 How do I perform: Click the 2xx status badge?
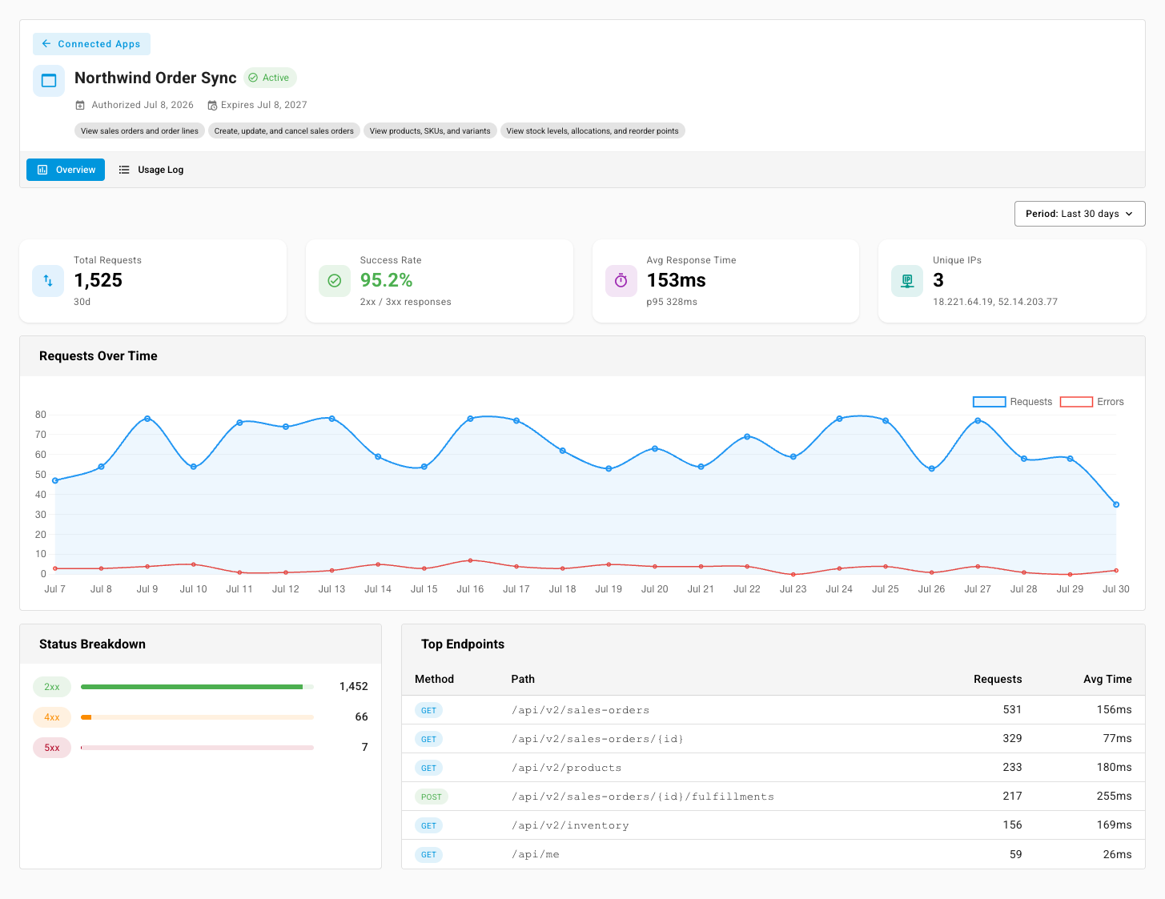[x=52, y=687]
